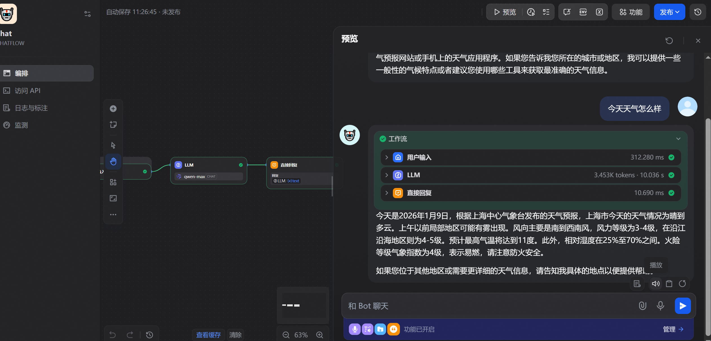Toggle the sidebar collapse control
Viewport: 711px width, 341px height.
[x=87, y=14]
